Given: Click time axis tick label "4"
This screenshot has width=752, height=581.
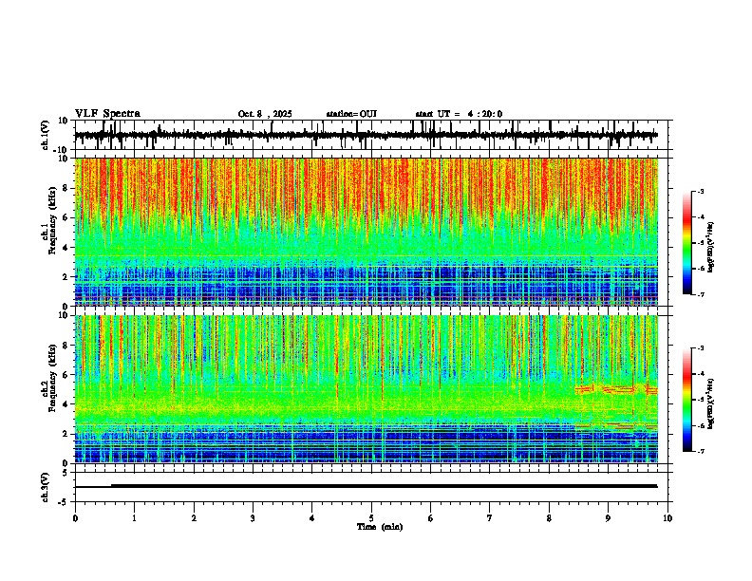Looking at the screenshot, I should click(312, 518).
